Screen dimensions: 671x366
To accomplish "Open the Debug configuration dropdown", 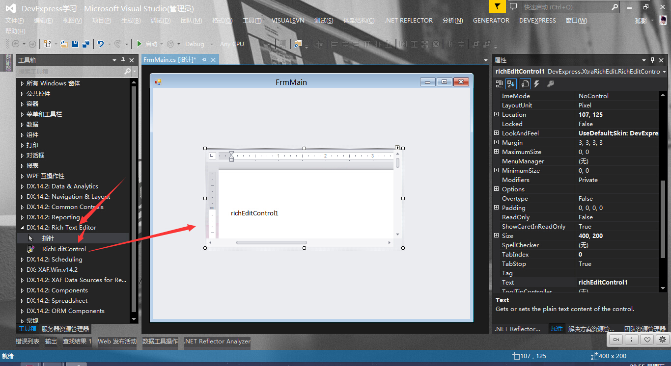I will pyautogui.click(x=212, y=44).
